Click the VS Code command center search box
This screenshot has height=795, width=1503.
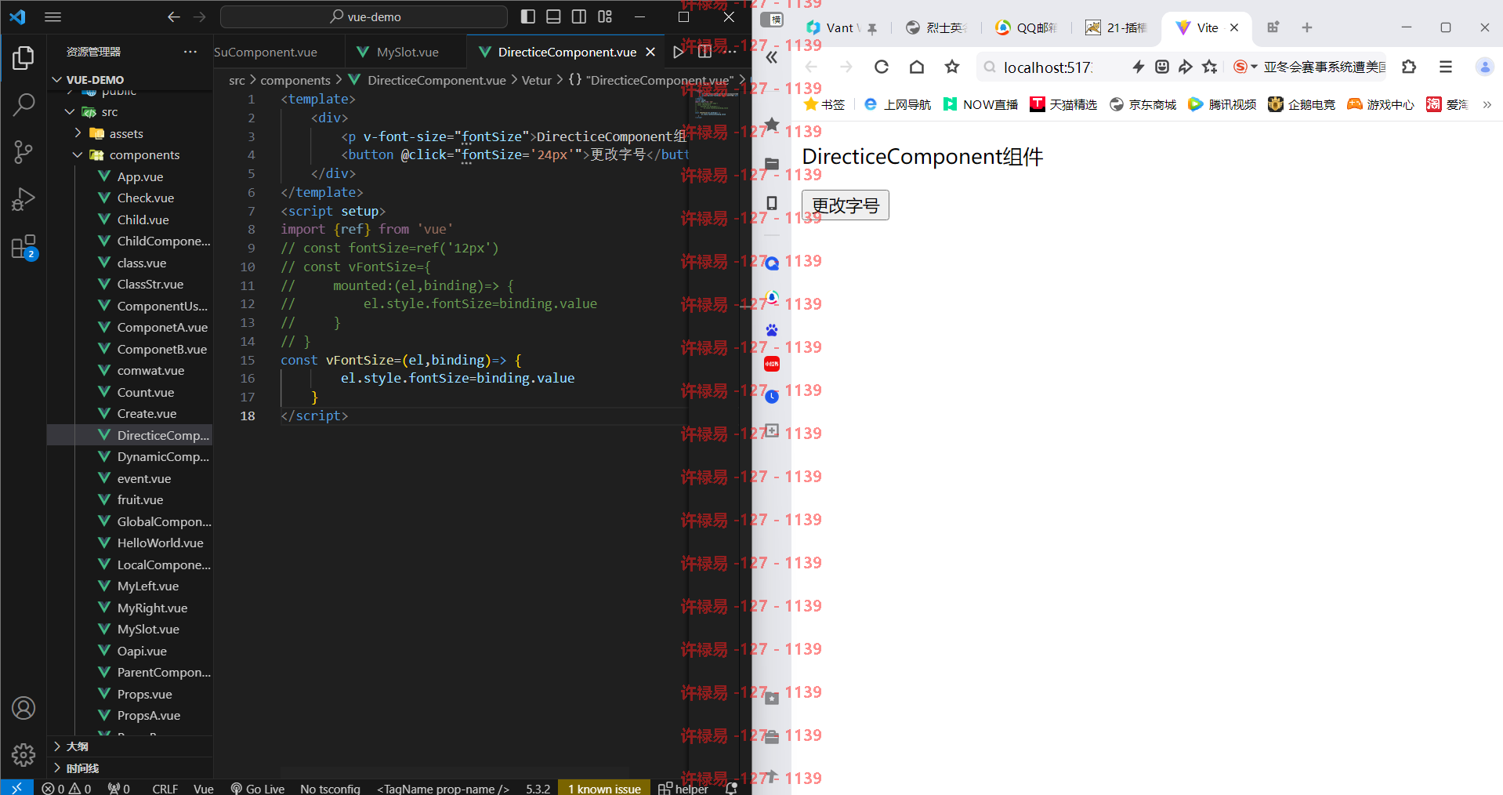[x=364, y=16]
